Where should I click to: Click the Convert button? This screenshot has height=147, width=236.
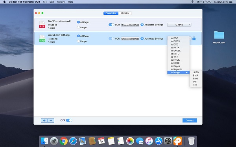pyautogui.click(x=190, y=120)
